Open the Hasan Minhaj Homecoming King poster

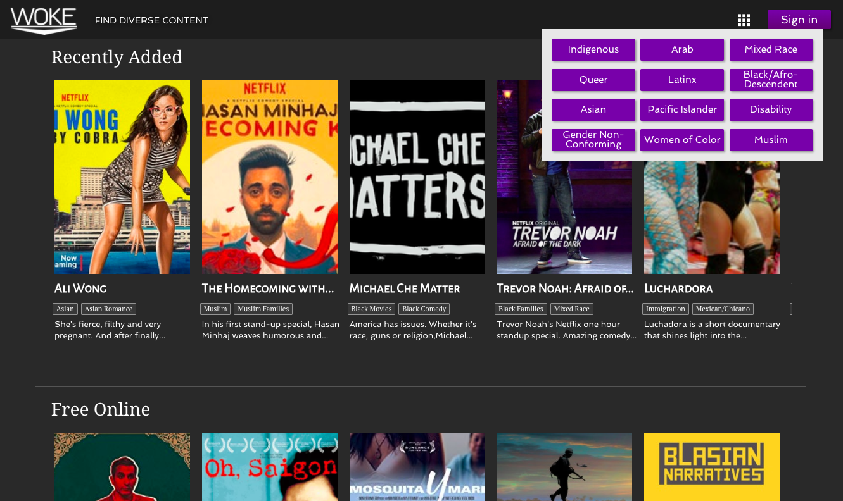(x=270, y=177)
